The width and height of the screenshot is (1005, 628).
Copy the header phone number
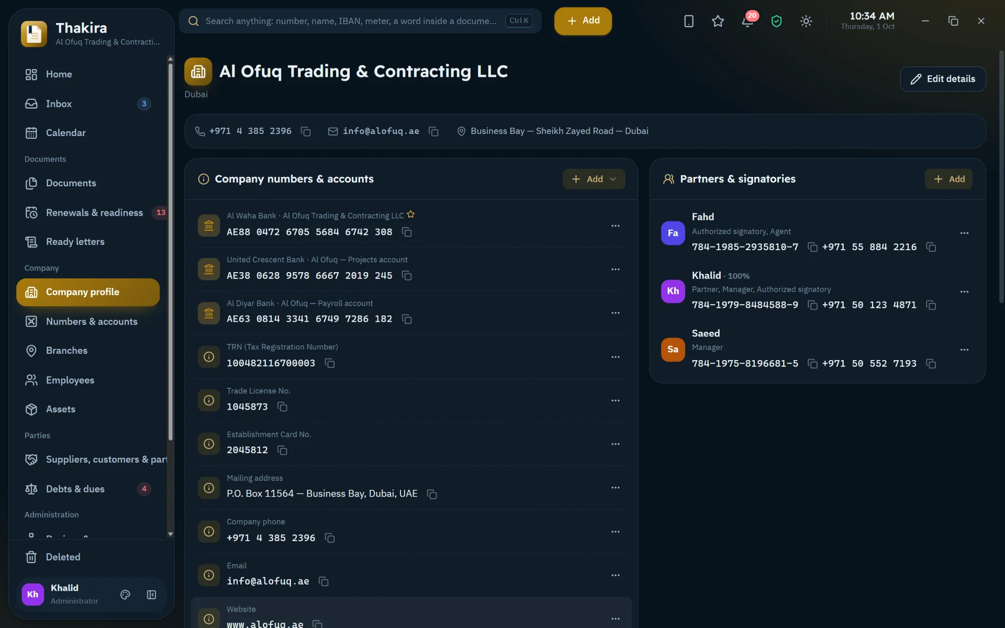[x=306, y=131]
